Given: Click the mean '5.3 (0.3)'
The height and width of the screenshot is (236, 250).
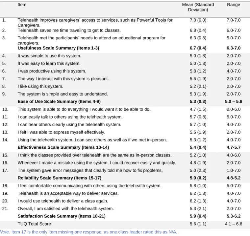Looking at the screenshot, I should coord(198,101).
